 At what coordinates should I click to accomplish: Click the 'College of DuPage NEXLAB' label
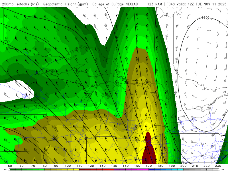click(115, 4)
